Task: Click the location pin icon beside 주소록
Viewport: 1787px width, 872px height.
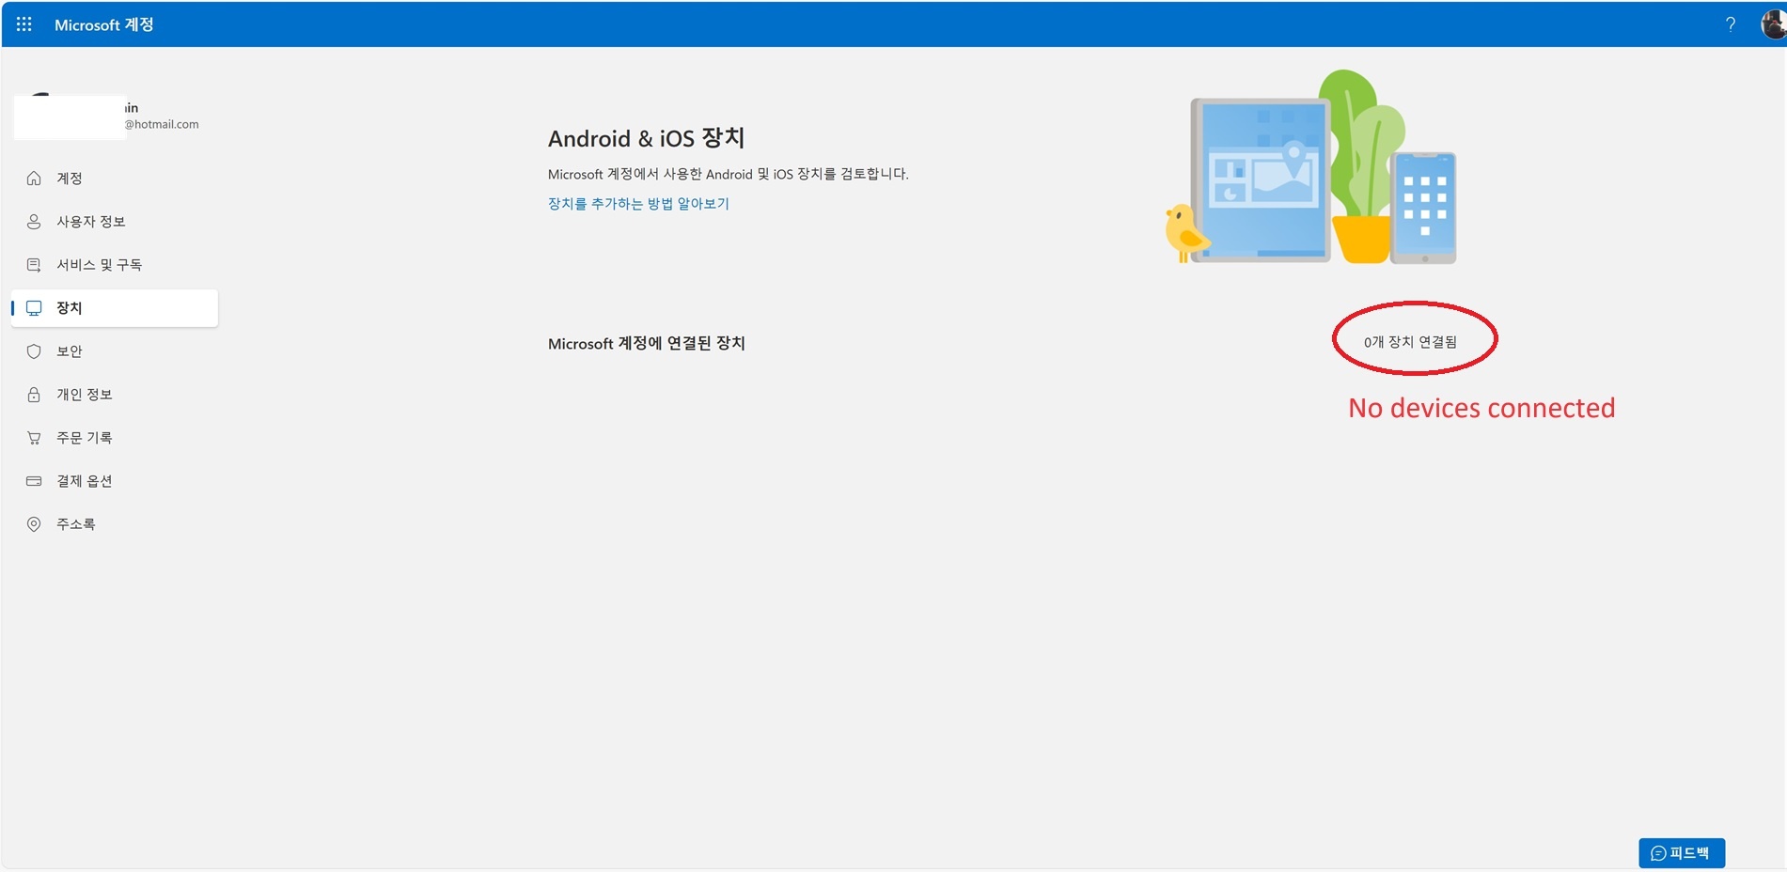Action: pyautogui.click(x=34, y=524)
